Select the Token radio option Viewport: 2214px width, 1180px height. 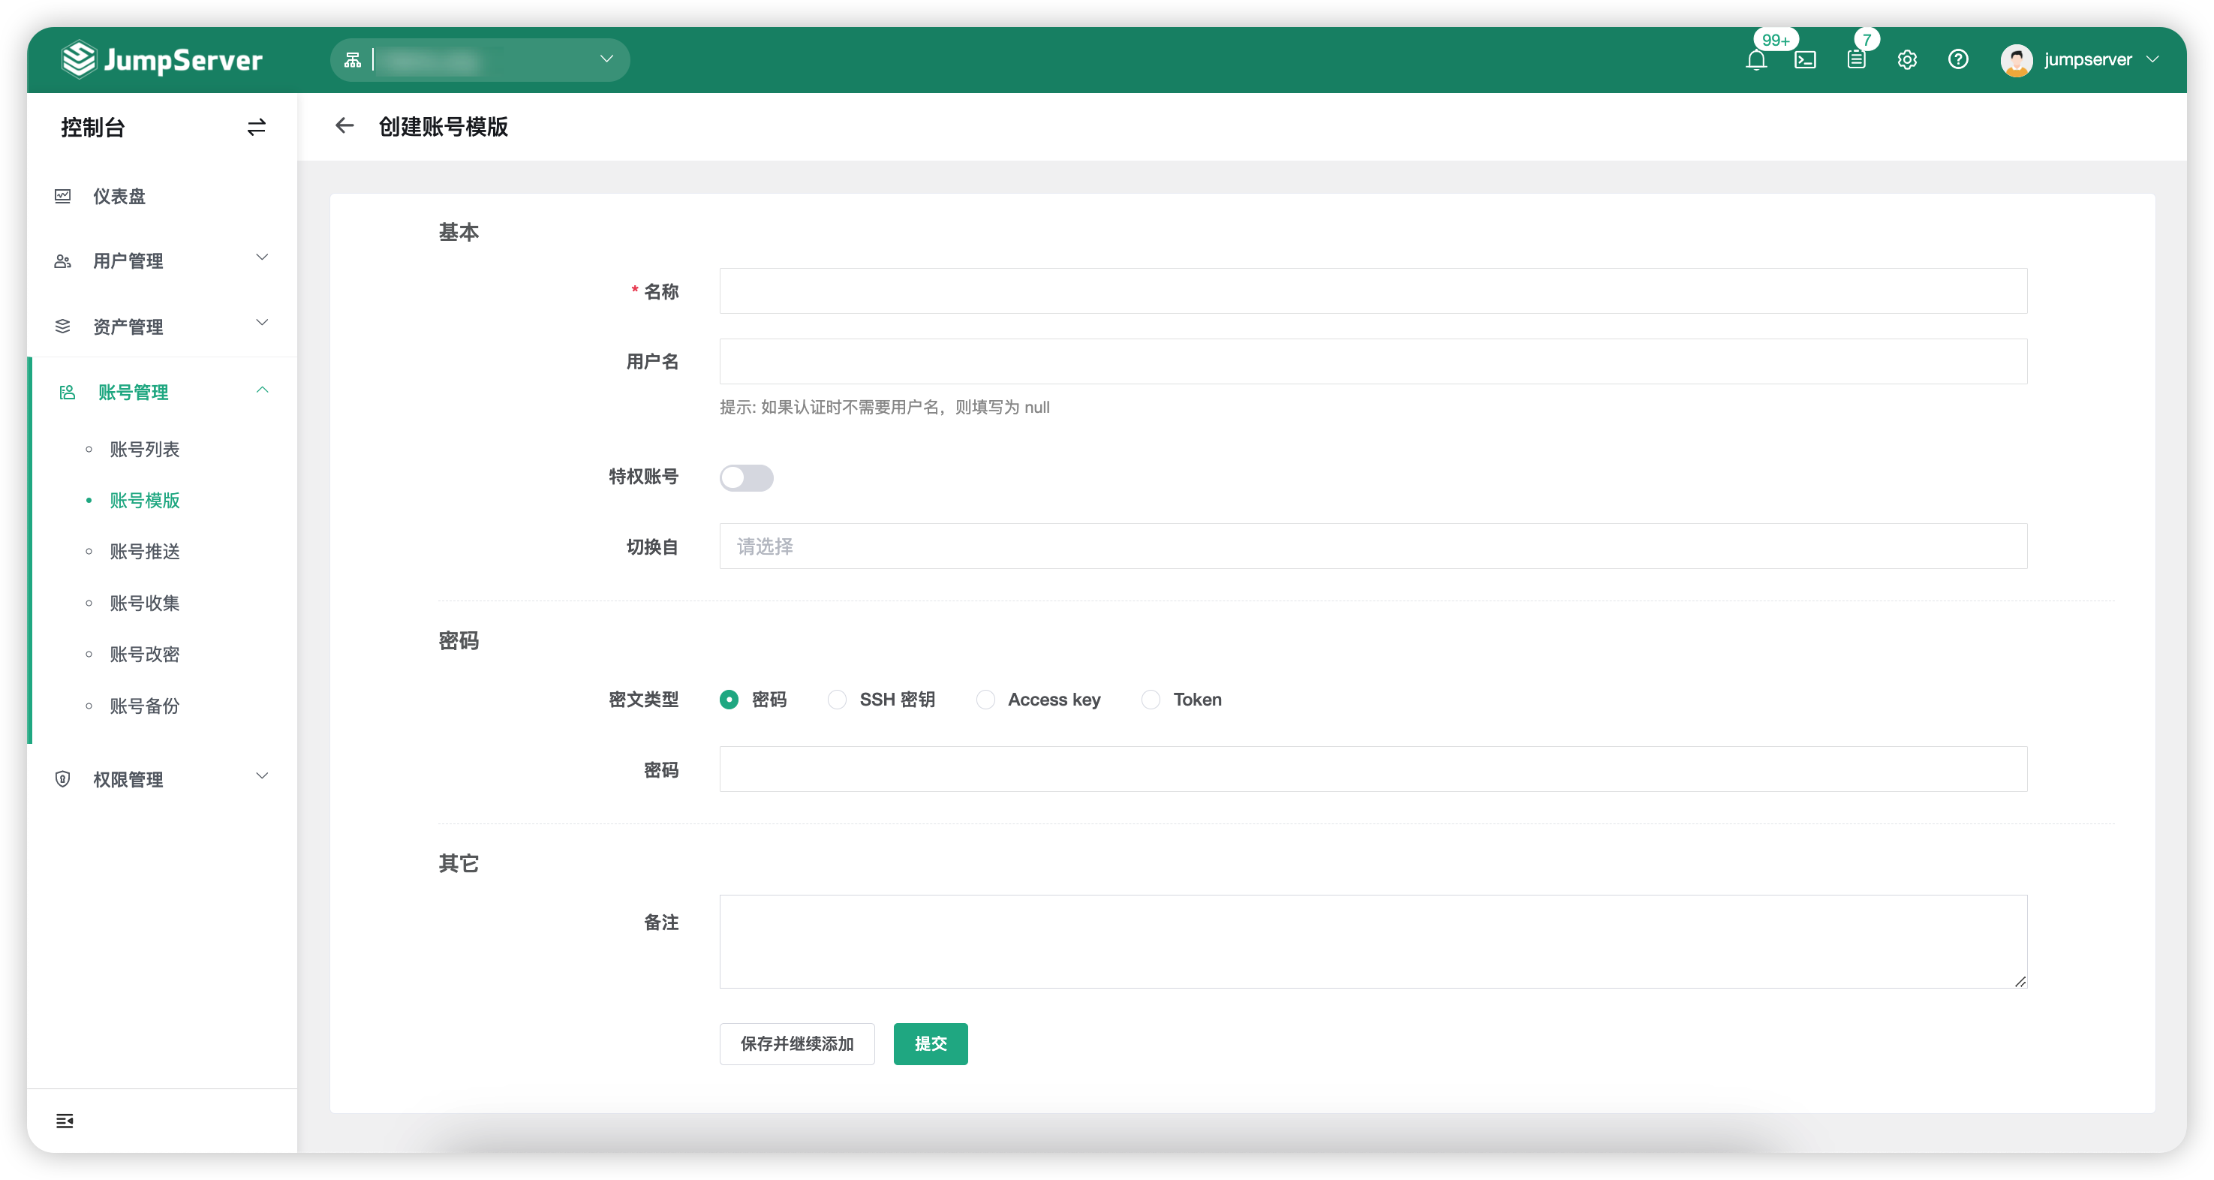(x=1150, y=700)
